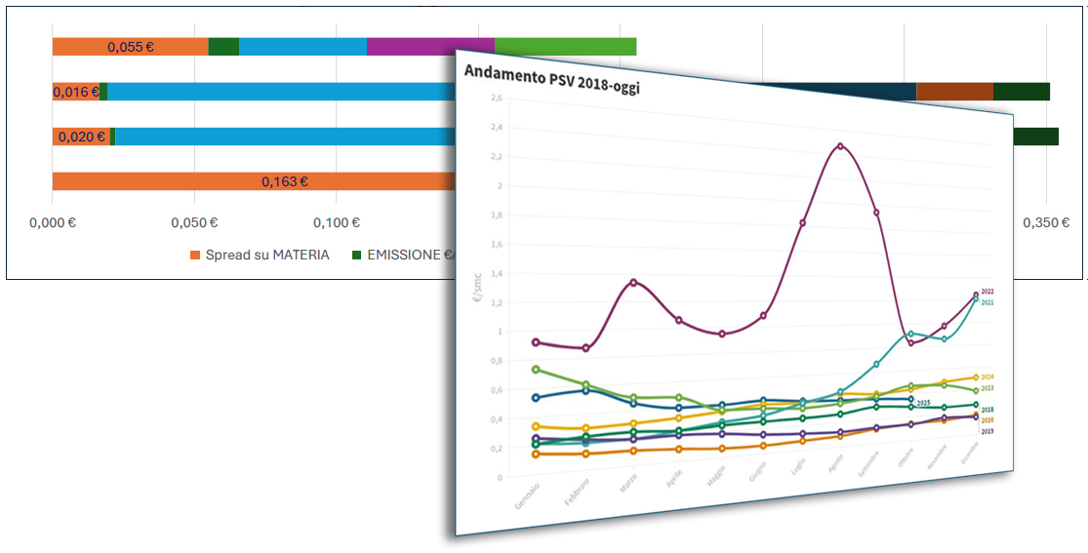Viewport: 1088px width, 553px height.
Task: Select the 2022 series label
Action: tap(987, 292)
